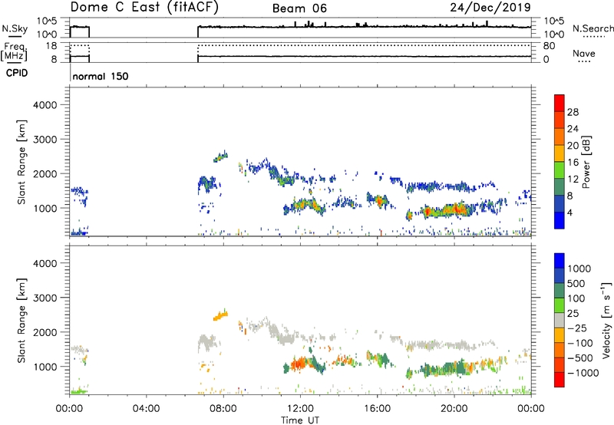This screenshot has width=614, height=425.
Task: Click the "Nave" legend label
Action: [584, 53]
